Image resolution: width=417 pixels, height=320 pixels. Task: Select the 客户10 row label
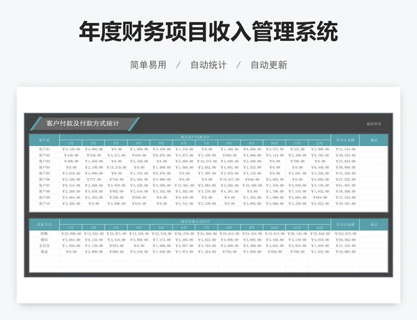(44, 203)
